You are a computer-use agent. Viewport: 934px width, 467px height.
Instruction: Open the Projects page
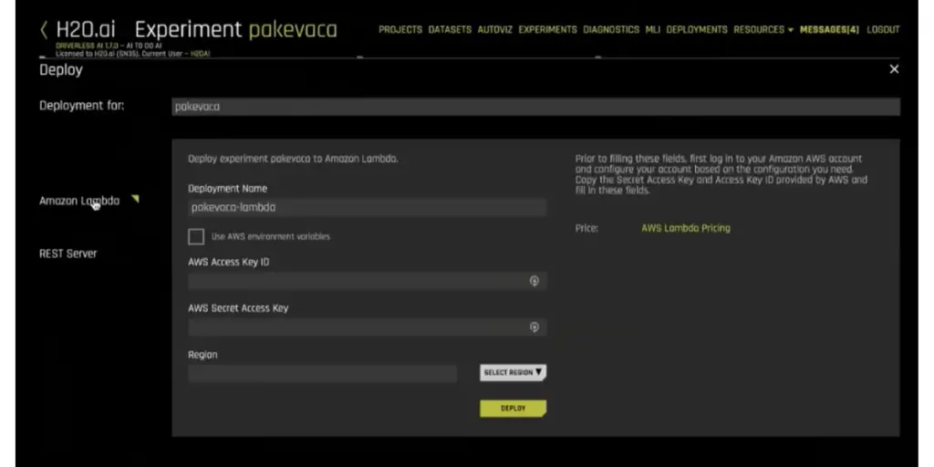pos(400,29)
